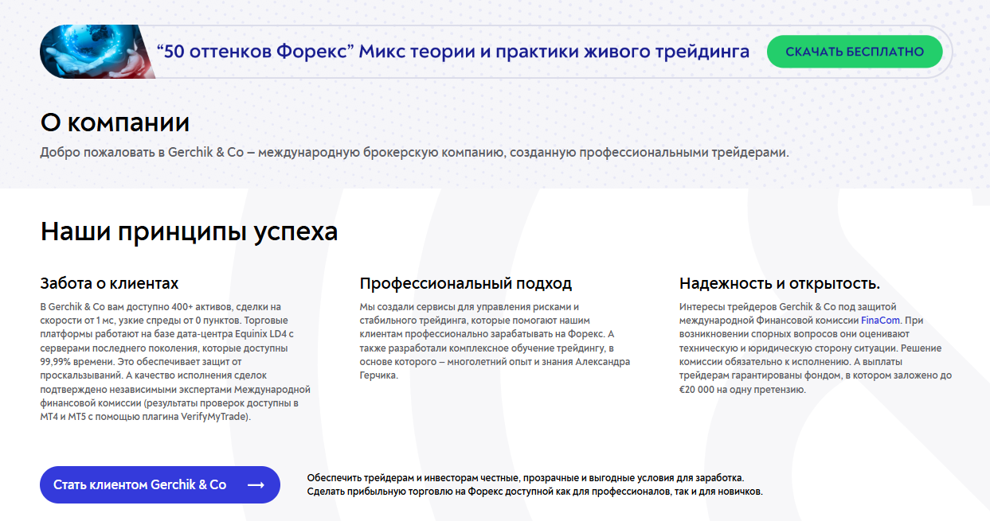The image size is (990, 521).
Task: Click the «Профессиональный подход» column title
Action: pos(465,283)
